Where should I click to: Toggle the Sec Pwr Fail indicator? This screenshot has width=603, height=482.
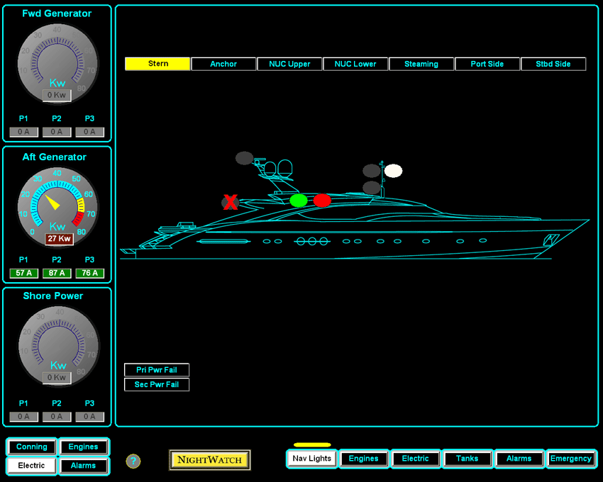click(156, 384)
